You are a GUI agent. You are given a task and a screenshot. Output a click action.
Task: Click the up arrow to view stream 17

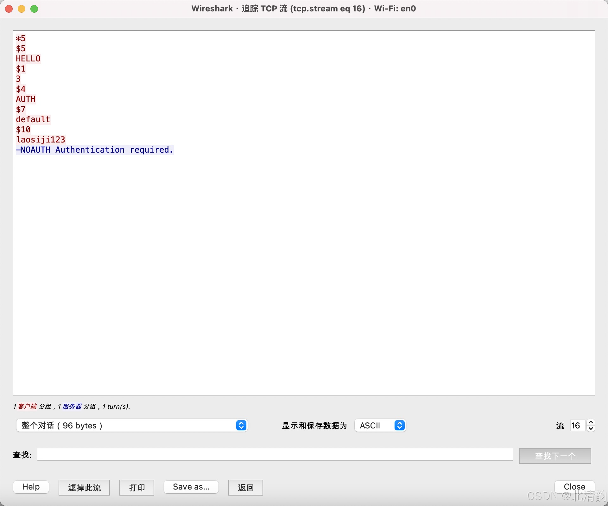pos(590,422)
